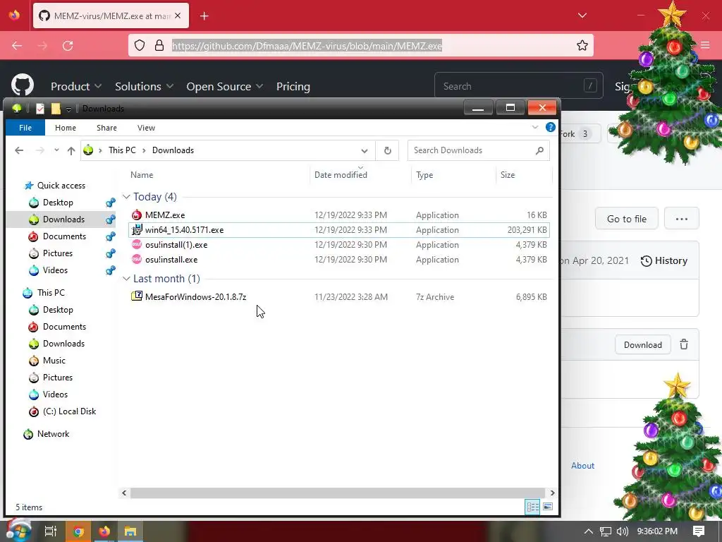The width and height of the screenshot is (722, 542).
Task: Open Windows Start menu
Action: 18,531
